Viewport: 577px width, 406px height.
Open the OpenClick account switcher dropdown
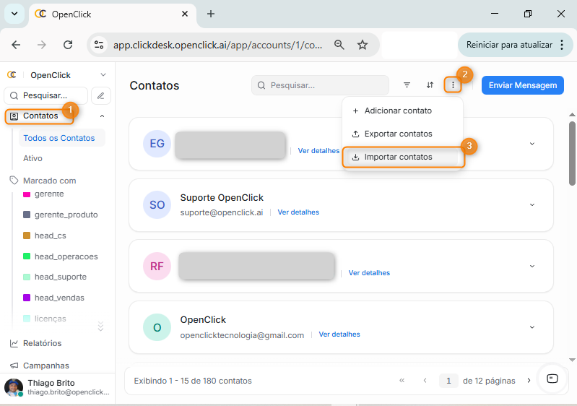(103, 75)
